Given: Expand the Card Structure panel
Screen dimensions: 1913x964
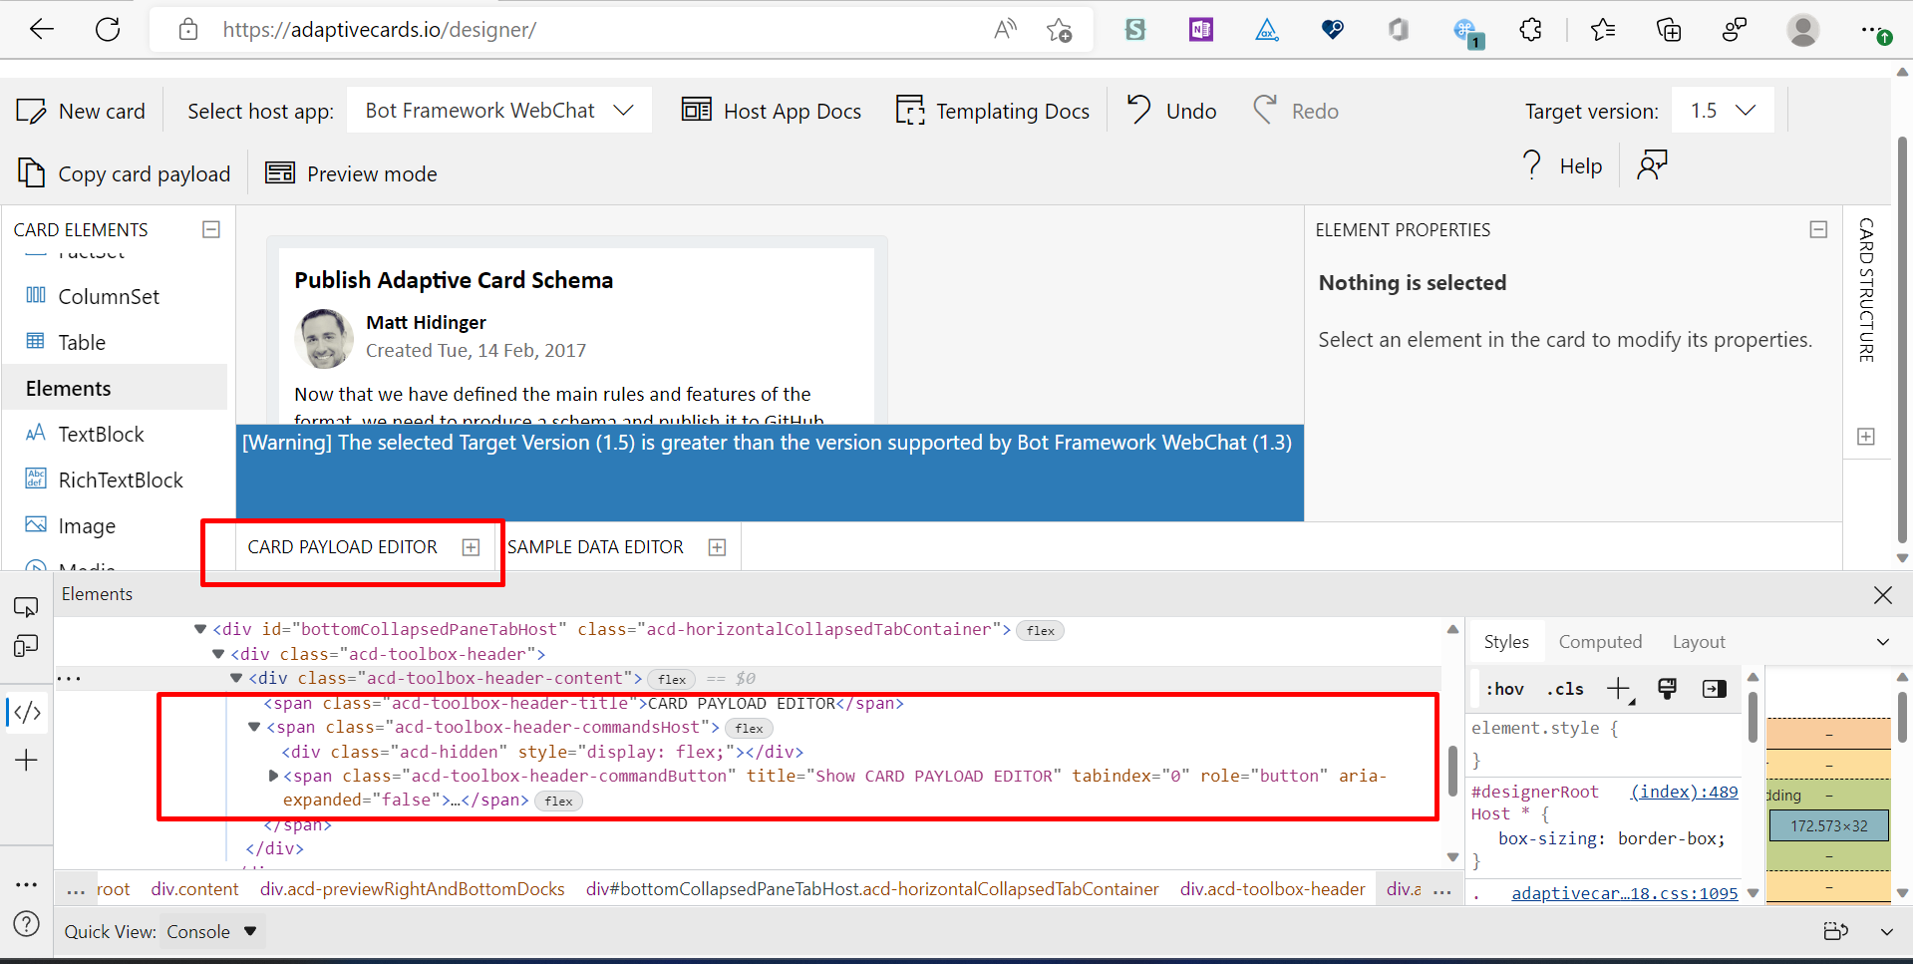Looking at the screenshot, I should [1866, 437].
